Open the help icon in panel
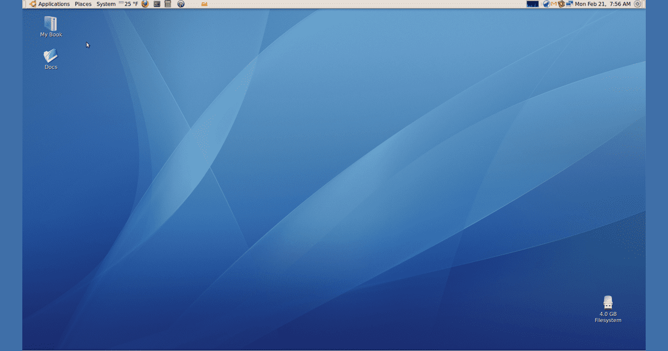The height and width of the screenshot is (351, 668). [181, 4]
